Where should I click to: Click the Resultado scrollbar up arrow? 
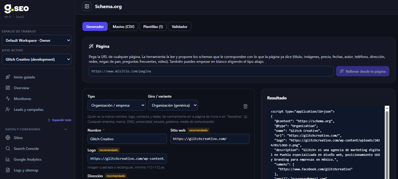tap(387, 108)
